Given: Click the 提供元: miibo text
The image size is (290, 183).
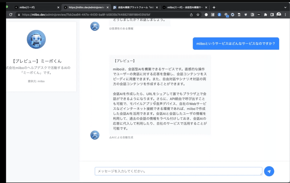Looking at the screenshot, I should click(36, 81).
